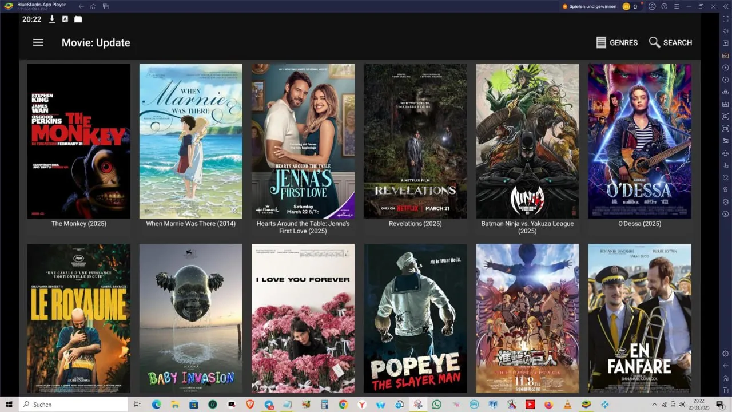The width and height of the screenshot is (732, 412).
Task: Select When Marnie Was There poster
Action: (191, 141)
